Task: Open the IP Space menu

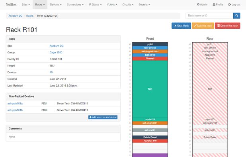Action: [x=95, y=4]
